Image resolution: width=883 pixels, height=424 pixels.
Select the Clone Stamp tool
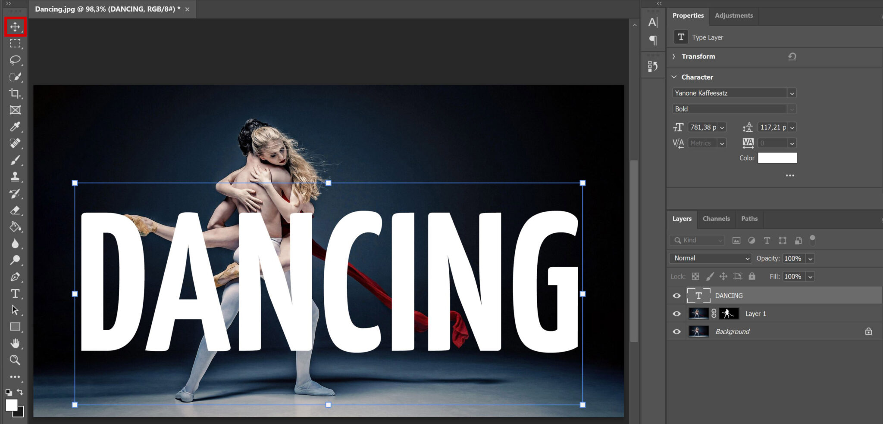tap(15, 176)
